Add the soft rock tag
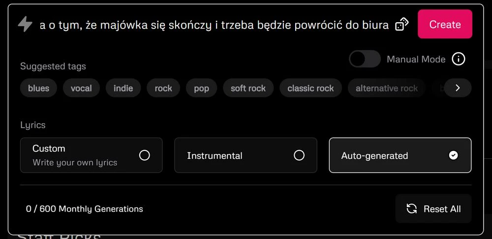The width and height of the screenshot is (492, 239). 248,88
